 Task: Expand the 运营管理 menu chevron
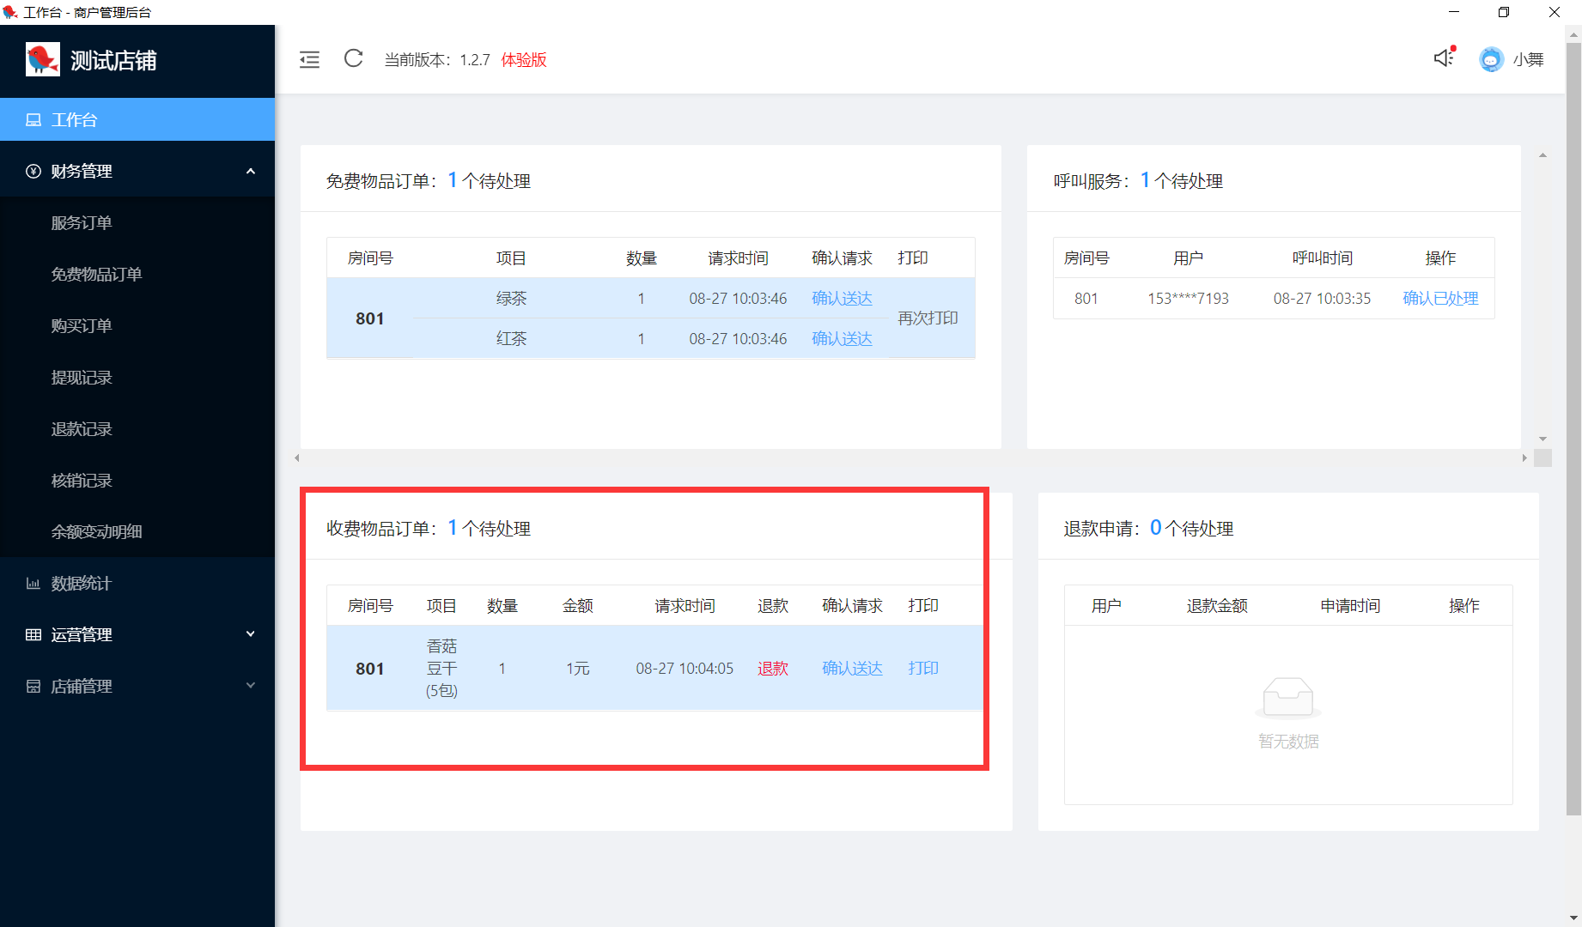[251, 634]
